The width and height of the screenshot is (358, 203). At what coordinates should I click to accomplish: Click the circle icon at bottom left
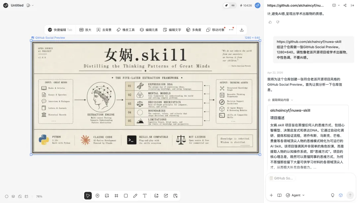point(7,196)
